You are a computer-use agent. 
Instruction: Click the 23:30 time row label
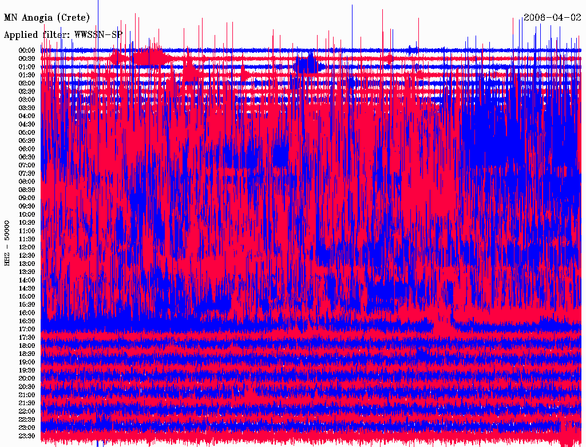27,436
